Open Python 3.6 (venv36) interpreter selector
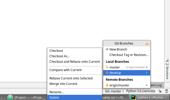The width and height of the screenshot is (170, 100). [x=141, y=91]
